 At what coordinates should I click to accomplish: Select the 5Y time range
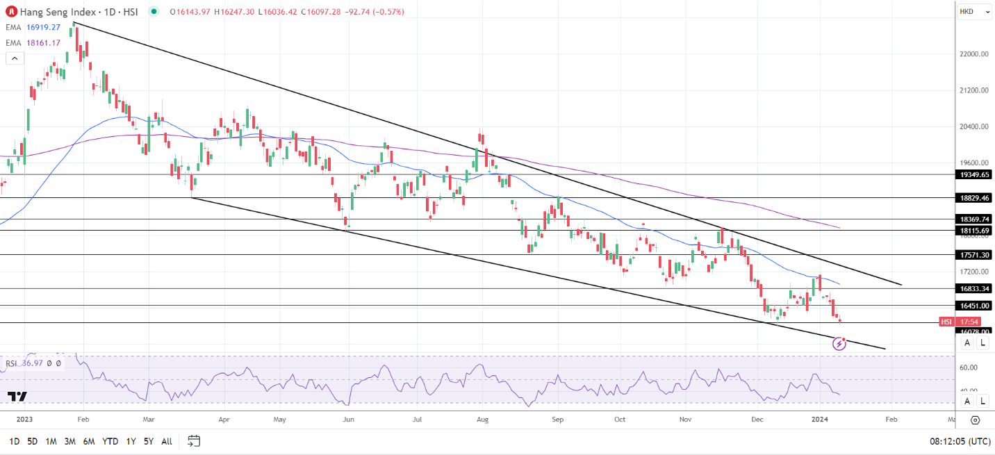149,441
